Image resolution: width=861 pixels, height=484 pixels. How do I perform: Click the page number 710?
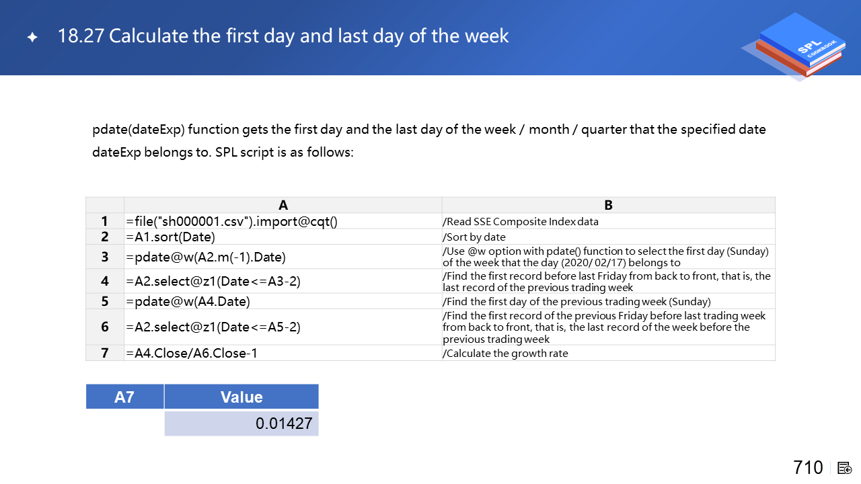click(808, 467)
